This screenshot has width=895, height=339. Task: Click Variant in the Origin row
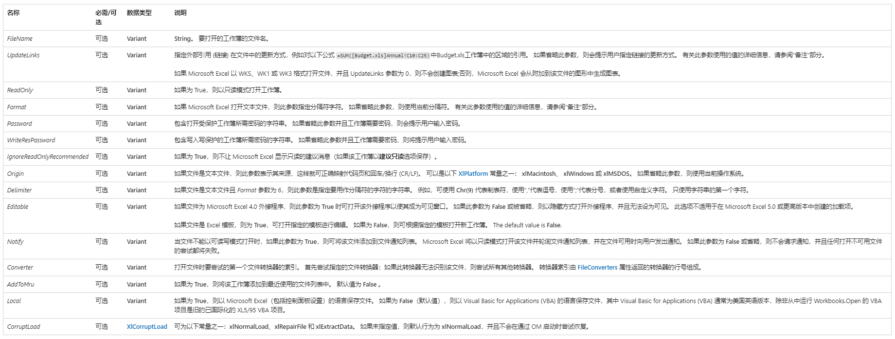(137, 174)
